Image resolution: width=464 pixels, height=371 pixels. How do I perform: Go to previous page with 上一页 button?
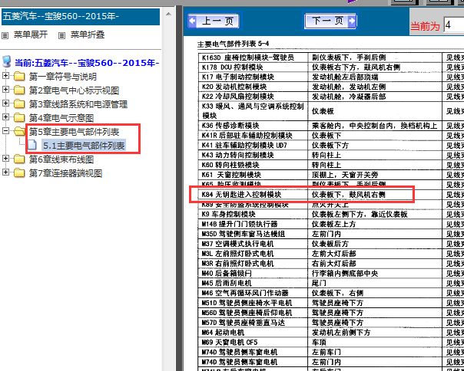(214, 21)
